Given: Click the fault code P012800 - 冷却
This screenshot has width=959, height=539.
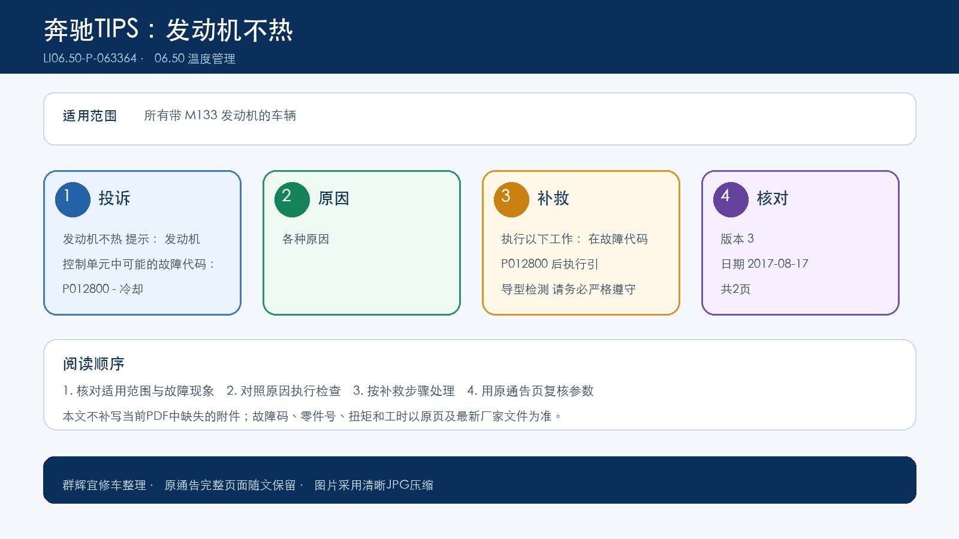Looking at the screenshot, I should click(103, 289).
